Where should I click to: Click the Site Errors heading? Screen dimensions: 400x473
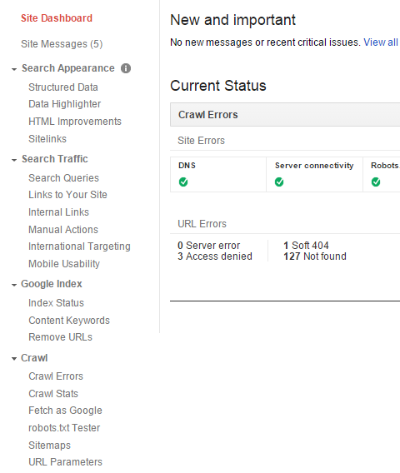coord(201,141)
